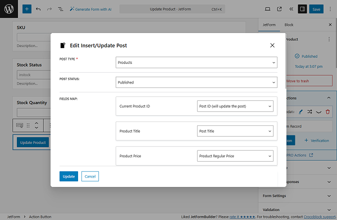The image size is (337, 220).
Task: Click Action Button breadcrumb in footer
Action: (40, 217)
